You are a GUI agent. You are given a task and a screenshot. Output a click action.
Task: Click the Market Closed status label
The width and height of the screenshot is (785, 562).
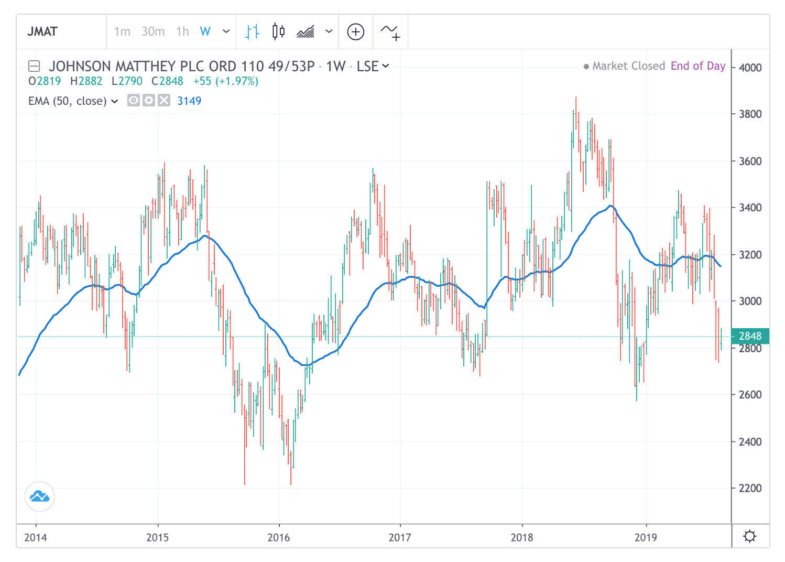628,66
